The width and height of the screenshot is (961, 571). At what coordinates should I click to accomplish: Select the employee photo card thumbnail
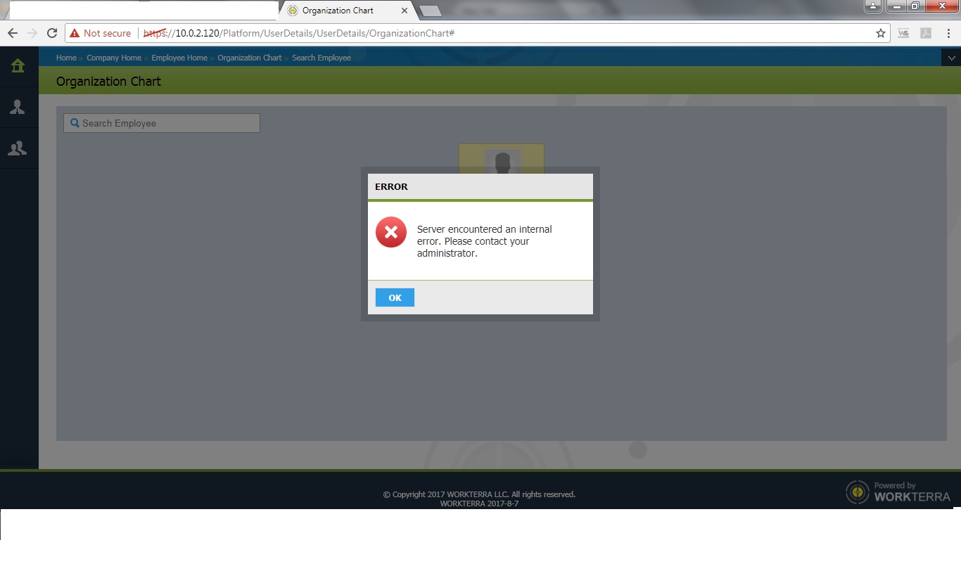click(502, 160)
